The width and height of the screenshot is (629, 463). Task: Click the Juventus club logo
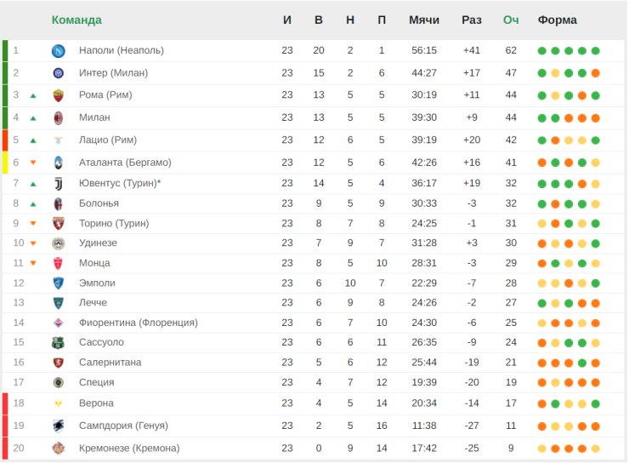[x=59, y=184]
